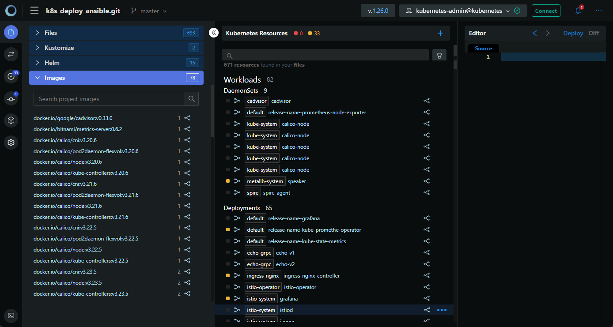Select the Source tab in Editor
The height and width of the screenshot is (327, 613).
pyautogui.click(x=483, y=49)
